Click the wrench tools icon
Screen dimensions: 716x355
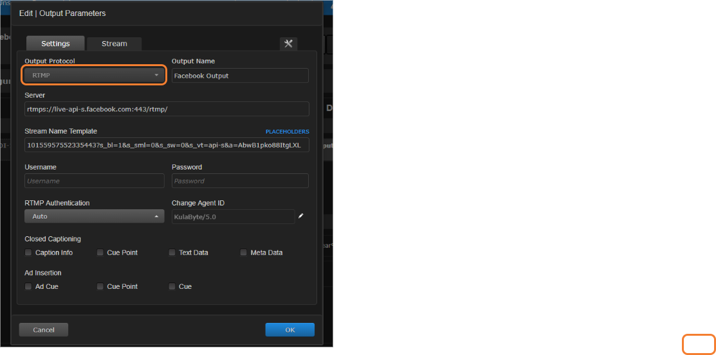288,44
